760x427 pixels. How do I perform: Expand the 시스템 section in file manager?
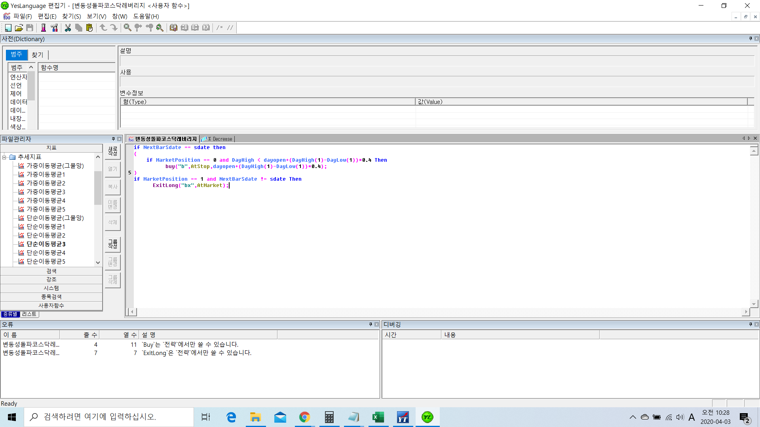(x=51, y=288)
